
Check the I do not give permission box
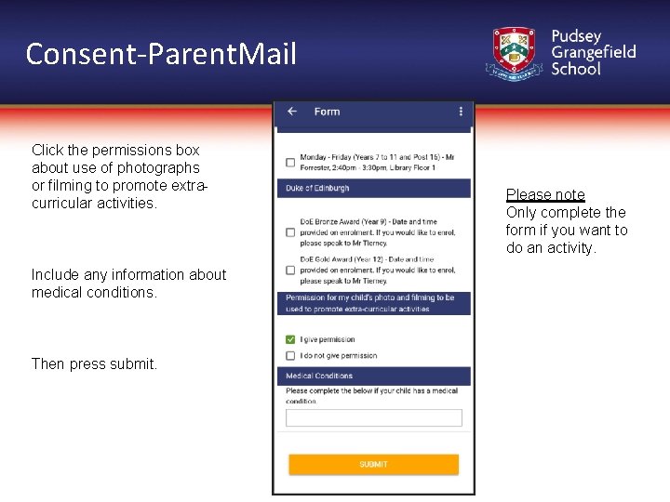(x=290, y=355)
